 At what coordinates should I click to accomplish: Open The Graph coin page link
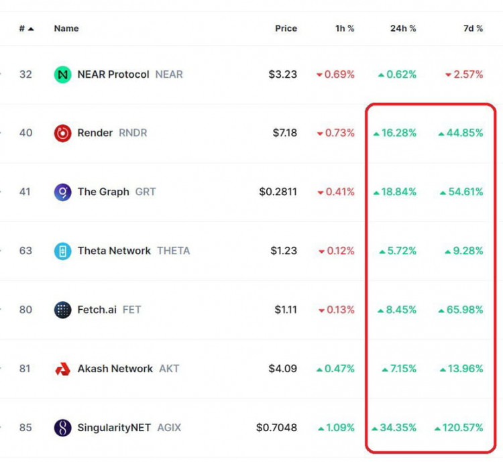(x=103, y=192)
